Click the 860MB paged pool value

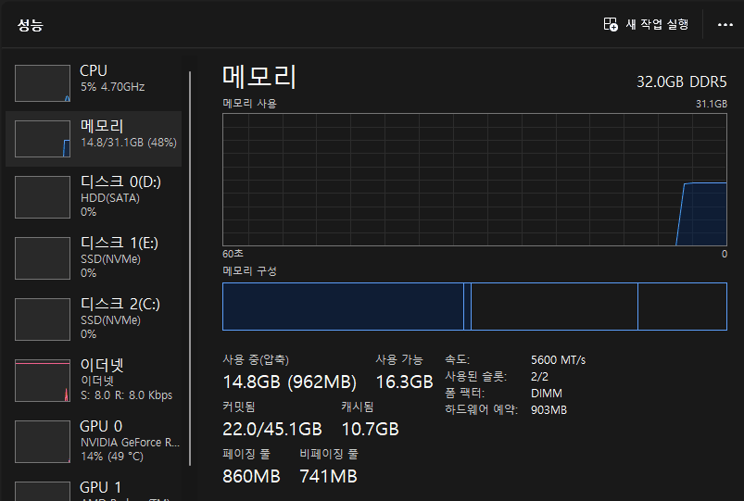(x=251, y=476)
